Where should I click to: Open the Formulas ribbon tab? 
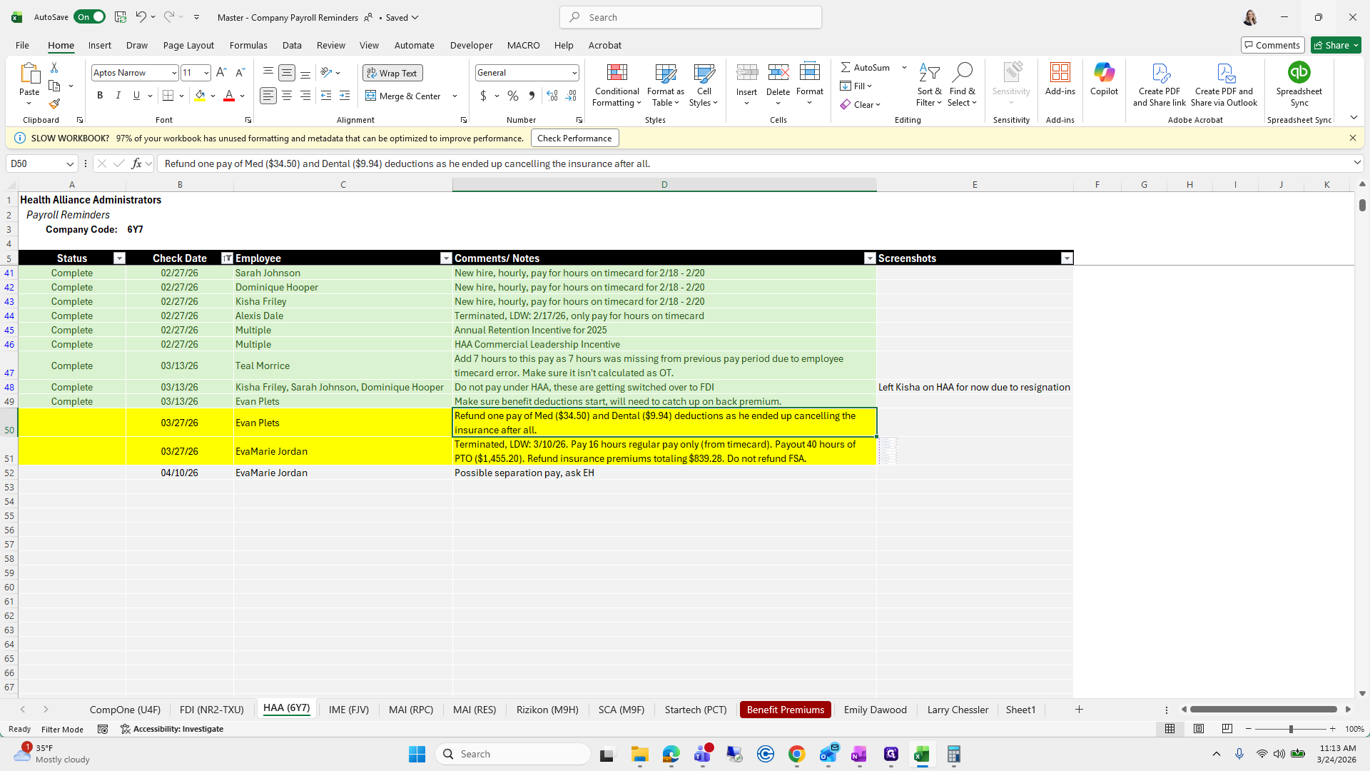[x=248, y=45]
